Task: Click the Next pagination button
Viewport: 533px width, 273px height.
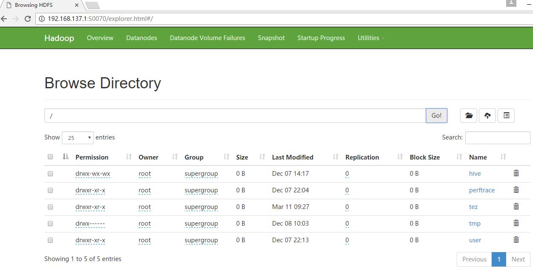Action: pyautogui.click(x=518, y=259)
